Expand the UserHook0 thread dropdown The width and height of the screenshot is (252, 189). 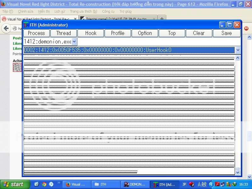[x=238, y=50]
